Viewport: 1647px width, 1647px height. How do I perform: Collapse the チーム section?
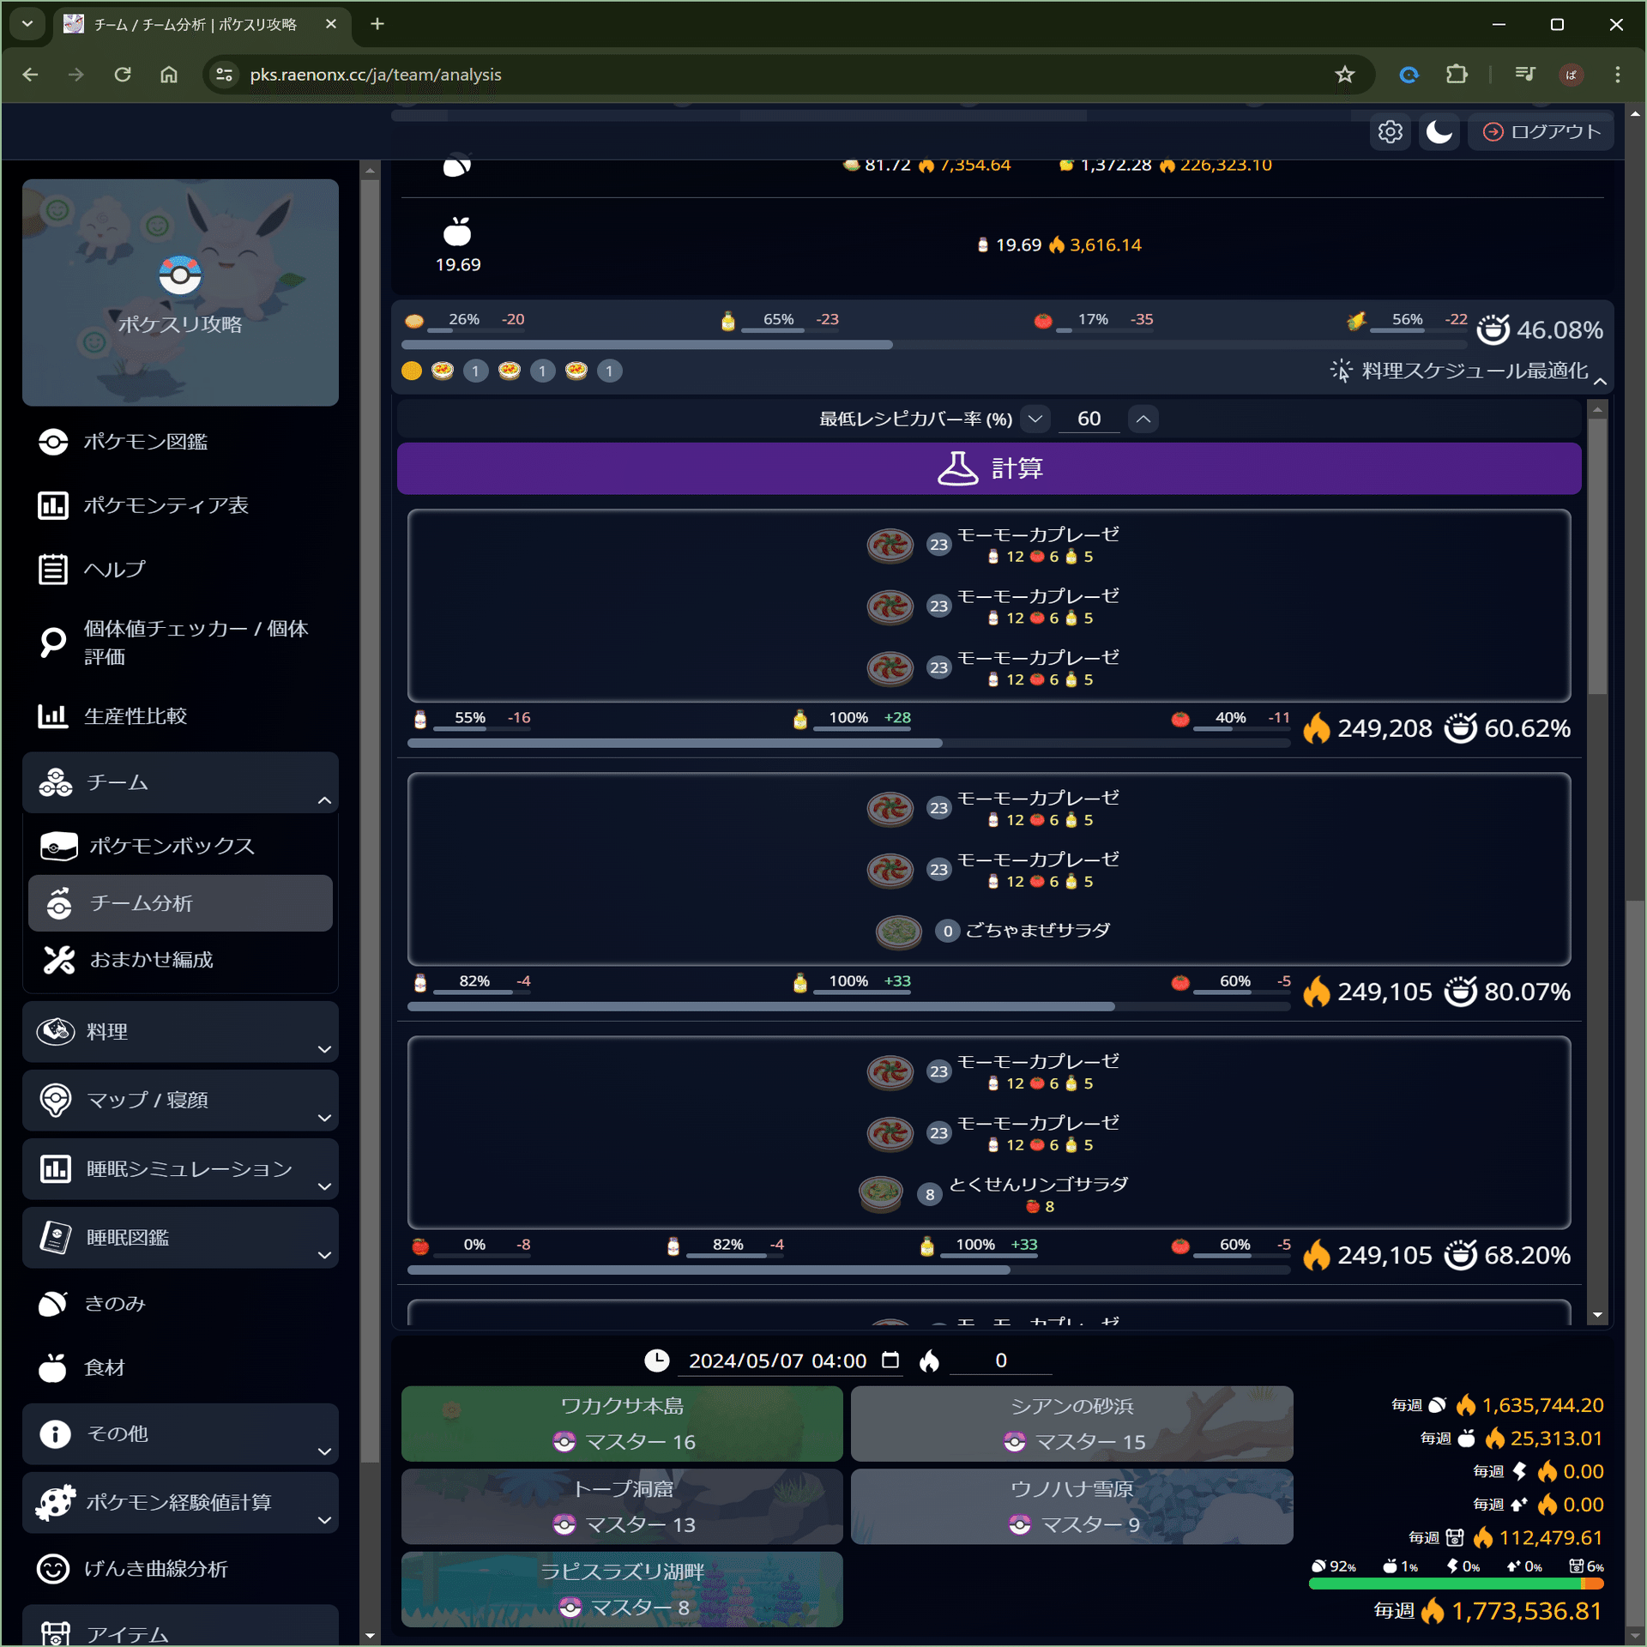click(180, 782)
